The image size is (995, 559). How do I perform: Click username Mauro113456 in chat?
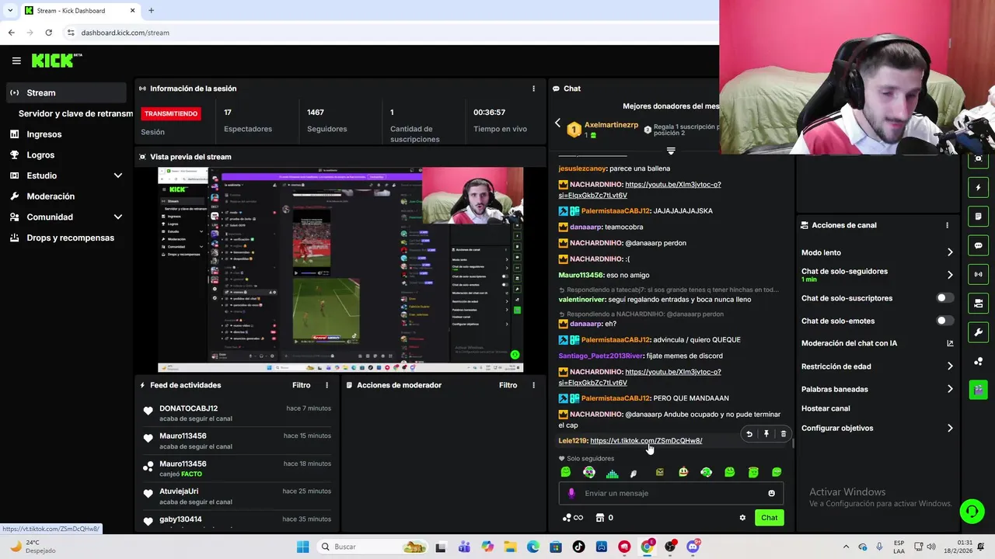pos(581,275)
